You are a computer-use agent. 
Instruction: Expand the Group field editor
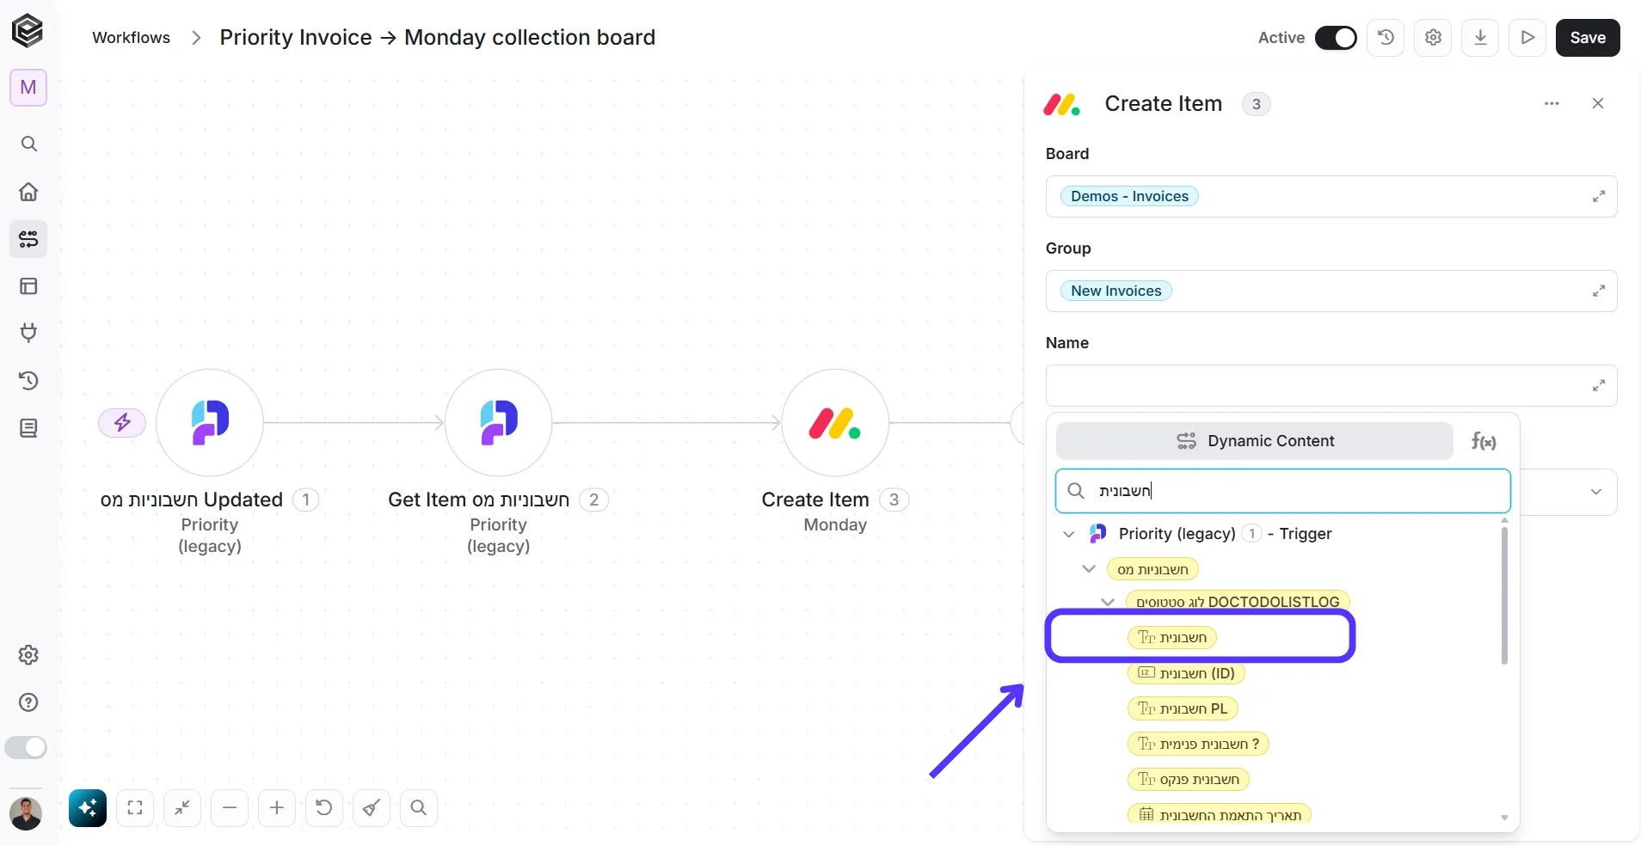pos(1599,291)
